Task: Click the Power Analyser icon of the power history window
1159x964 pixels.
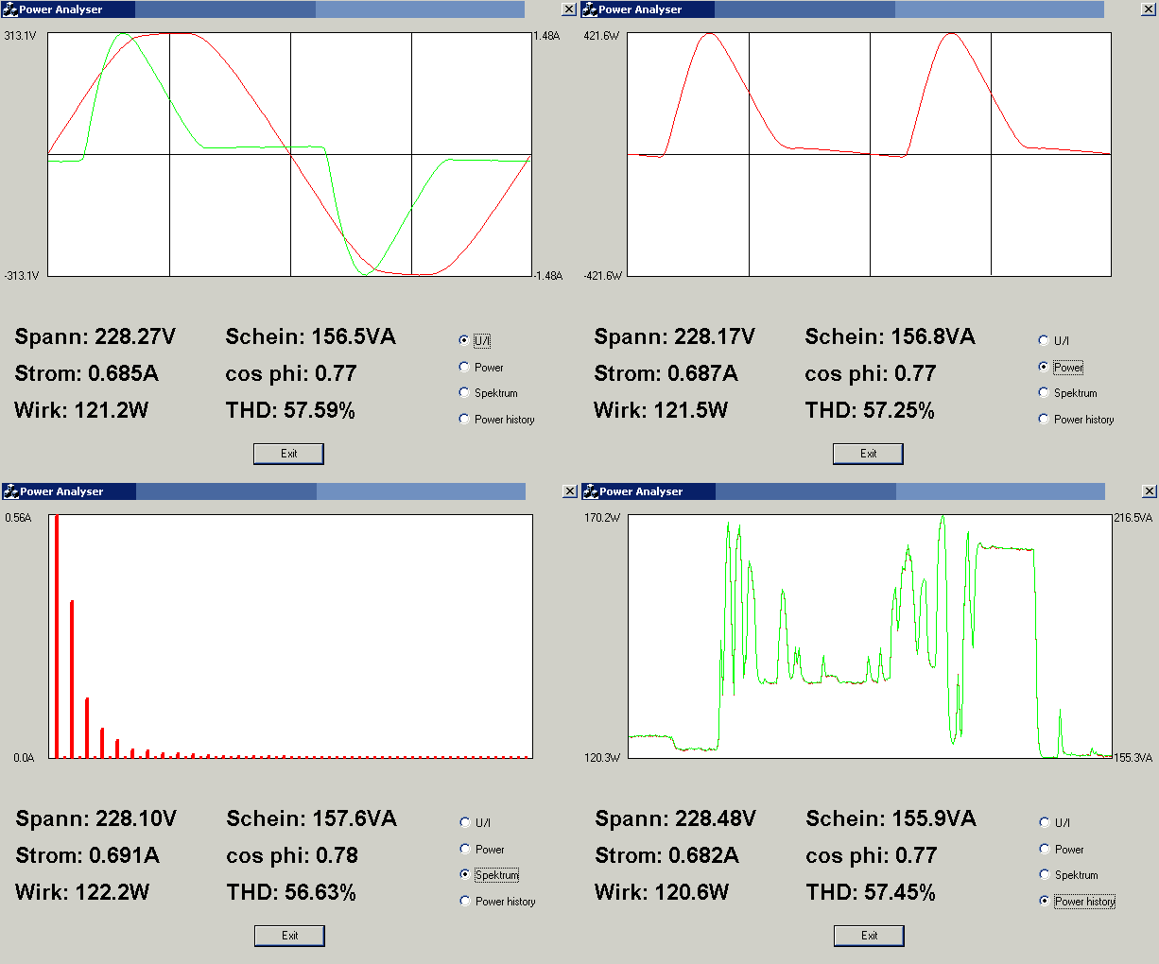Action: pos(591,491)
